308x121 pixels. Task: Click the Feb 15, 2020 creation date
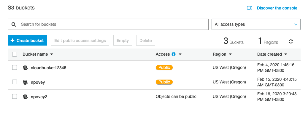click(x=277, y=82)
